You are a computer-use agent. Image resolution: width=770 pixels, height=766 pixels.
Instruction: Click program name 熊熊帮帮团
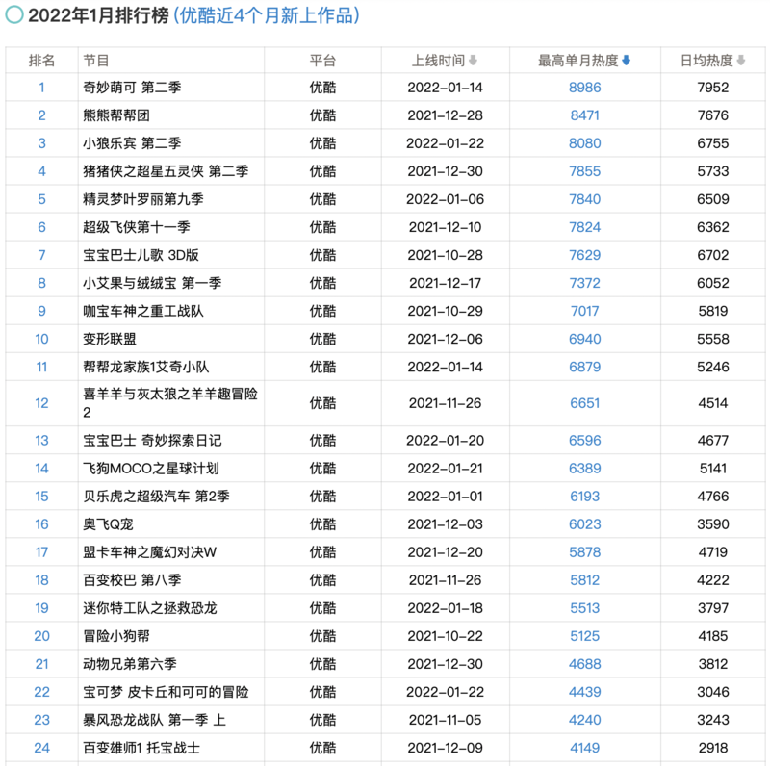[x=116, y=115]
